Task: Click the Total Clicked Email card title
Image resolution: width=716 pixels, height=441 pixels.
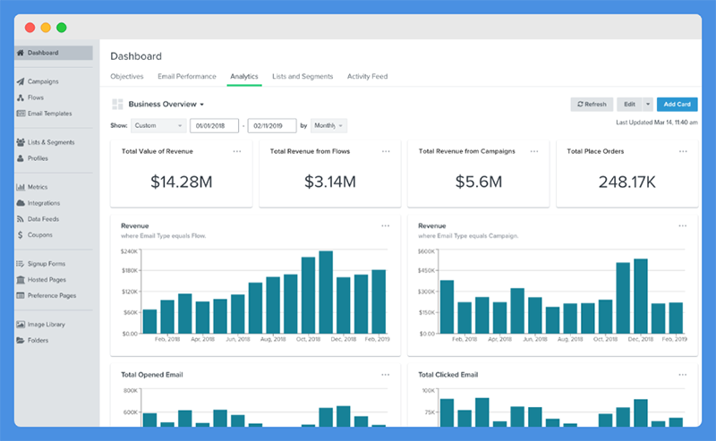Action: [448, 375]
